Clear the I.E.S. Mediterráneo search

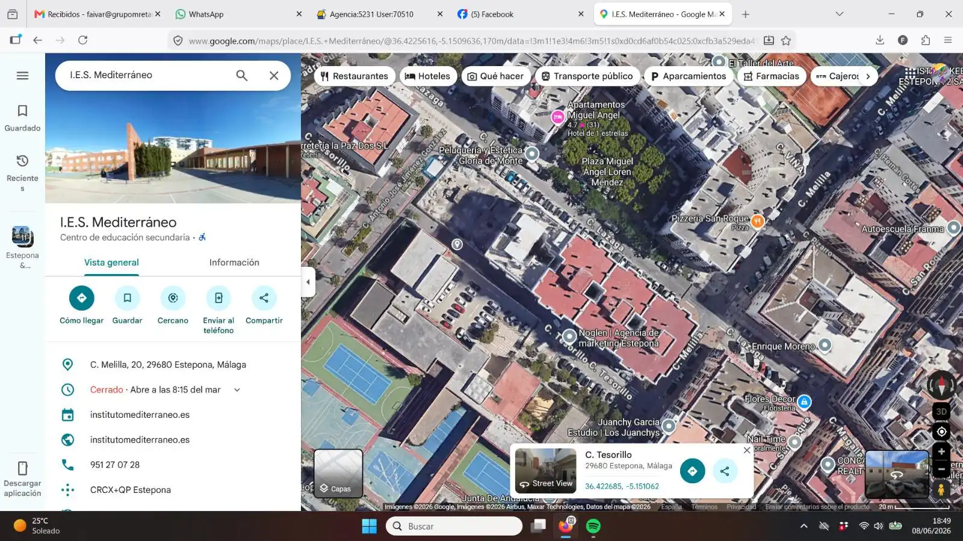pos(274,75)
